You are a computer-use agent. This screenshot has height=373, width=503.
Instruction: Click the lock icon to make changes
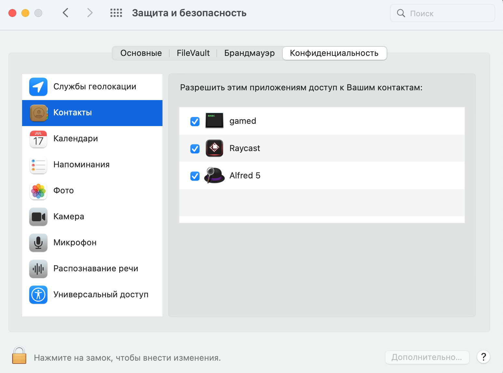pyautogui.click(x=19, y=355)
